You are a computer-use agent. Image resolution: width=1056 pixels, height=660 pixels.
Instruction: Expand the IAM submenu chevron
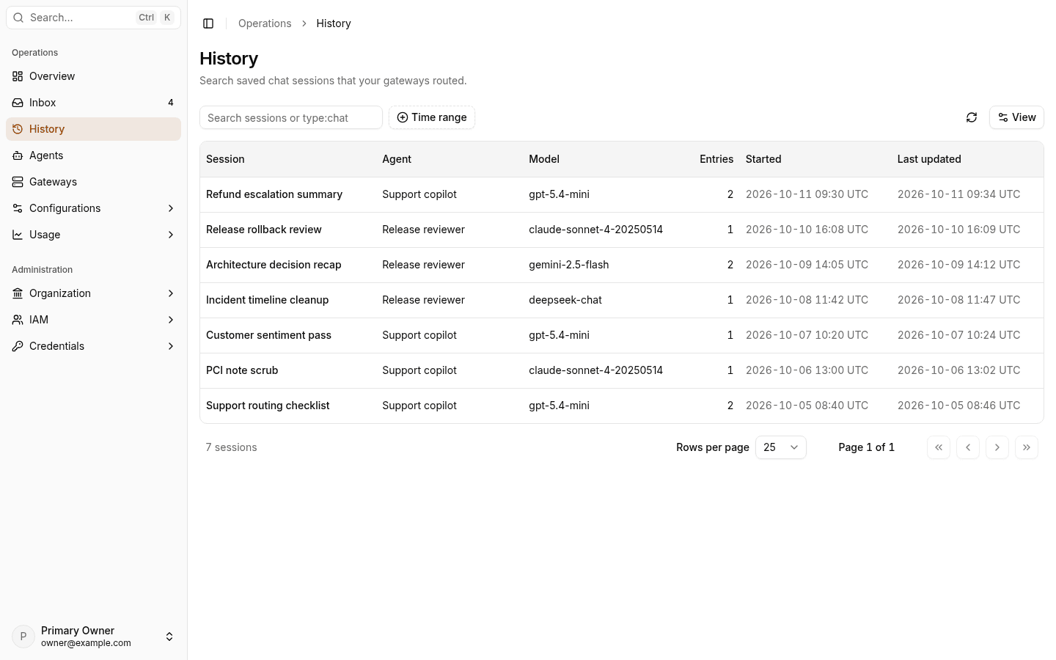pos(171,320)
